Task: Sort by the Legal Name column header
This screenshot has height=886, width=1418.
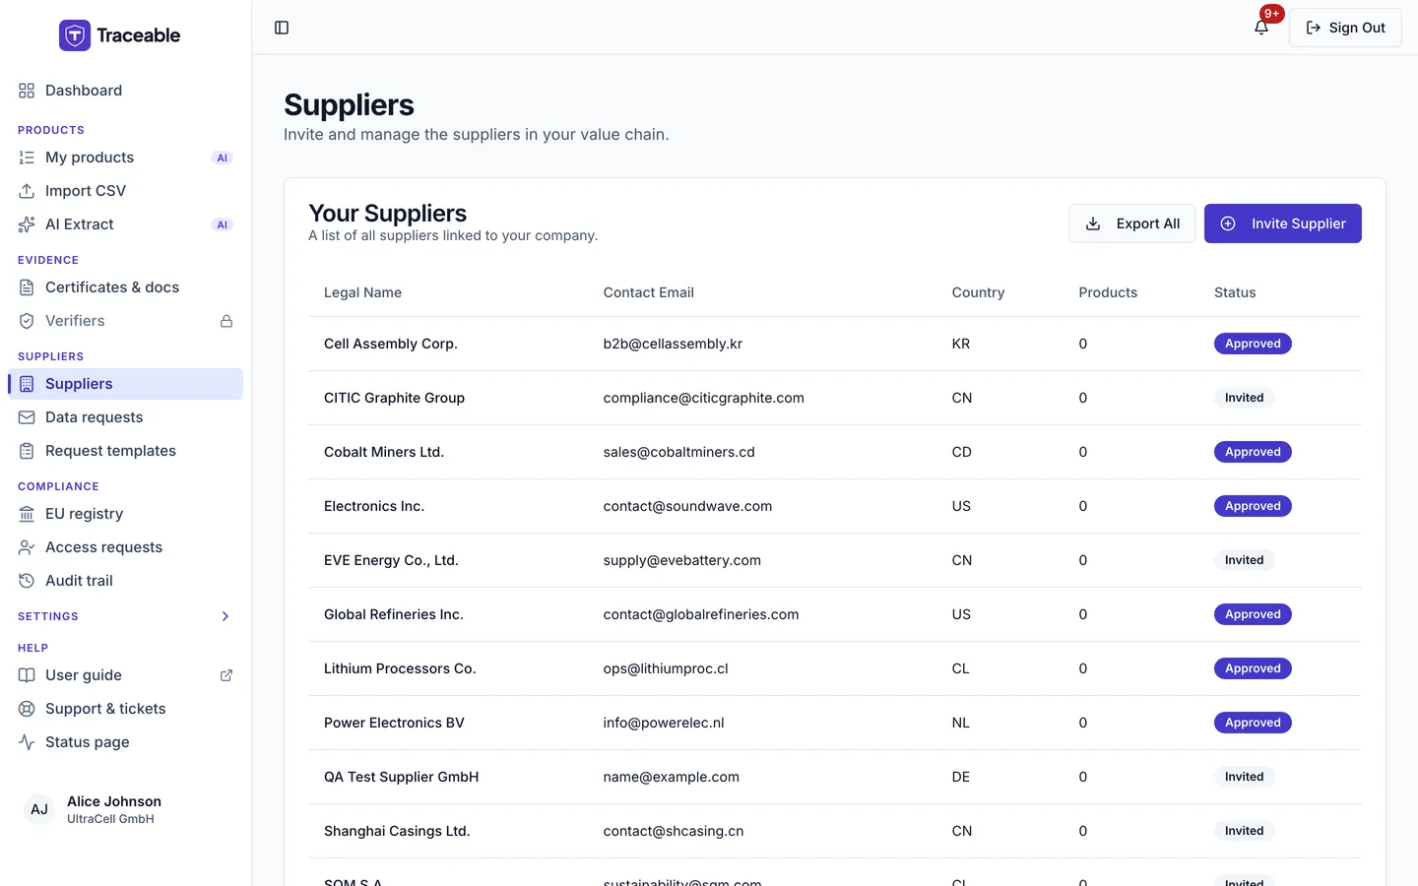Action: (x=362, y=292)
